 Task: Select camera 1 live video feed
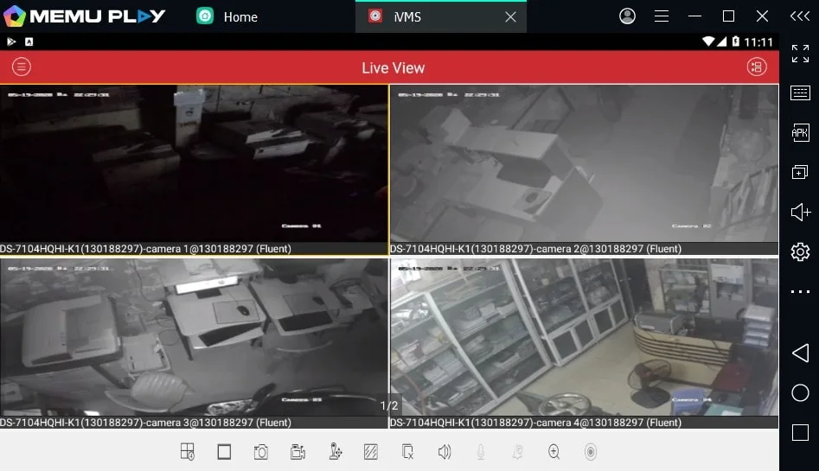tap(194, 163)
